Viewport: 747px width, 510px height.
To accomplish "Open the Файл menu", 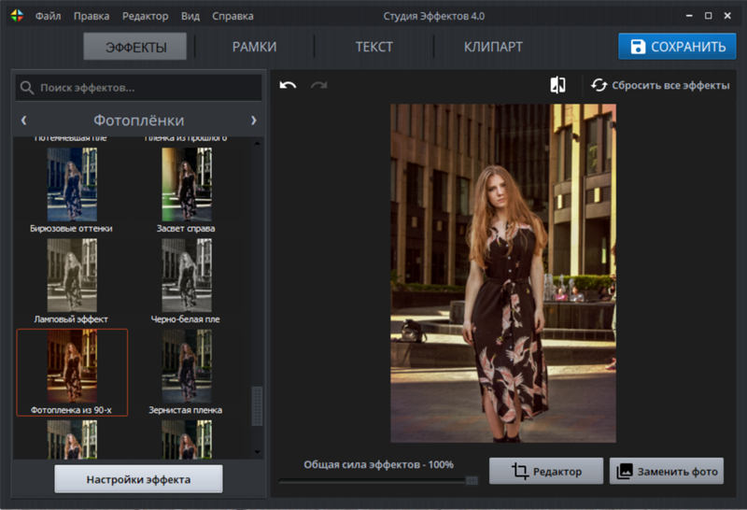I will pos(48,16).
